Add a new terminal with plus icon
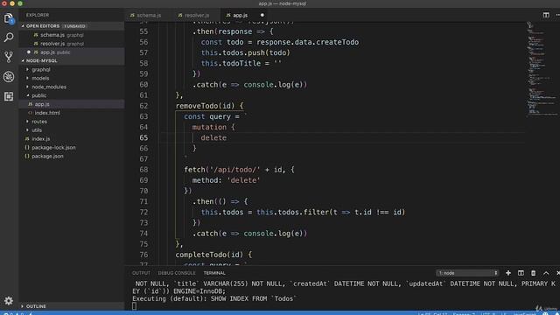Image resolution: width=560 pixels, height=315 pixels. 507,273
